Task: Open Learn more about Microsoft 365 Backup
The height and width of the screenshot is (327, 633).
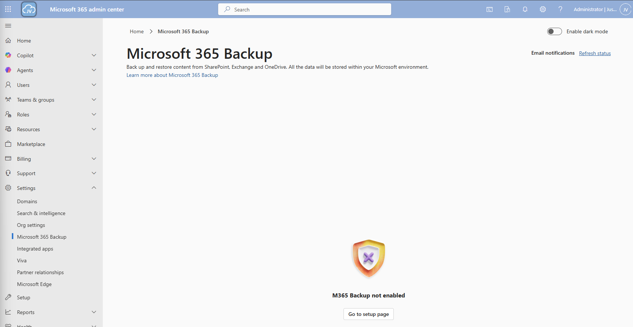Action: pos(172,75)
